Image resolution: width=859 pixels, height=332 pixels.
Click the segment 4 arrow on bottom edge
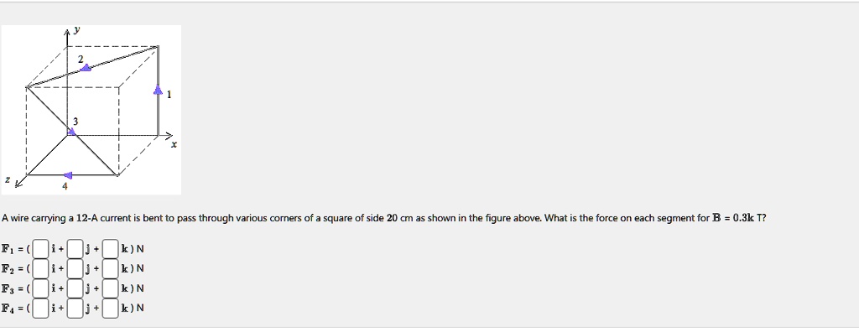[x=67, y=175]
